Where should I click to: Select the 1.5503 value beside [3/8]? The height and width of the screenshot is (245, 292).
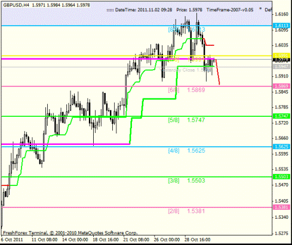coord(196,181)
